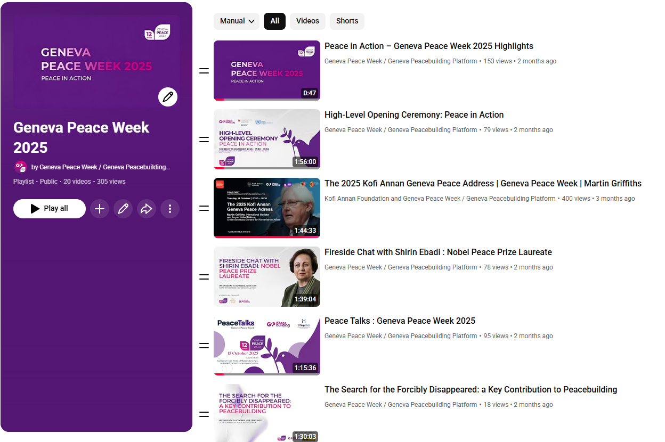Image resolution: width=665 pixels, height=442 pixels.
Task: Click the pencil icon on playlist cover thumbnail
Action: [x=168, y=97]
